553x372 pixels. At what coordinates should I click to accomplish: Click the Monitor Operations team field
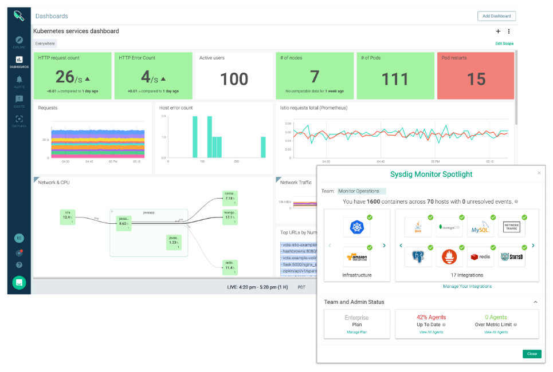362,191
